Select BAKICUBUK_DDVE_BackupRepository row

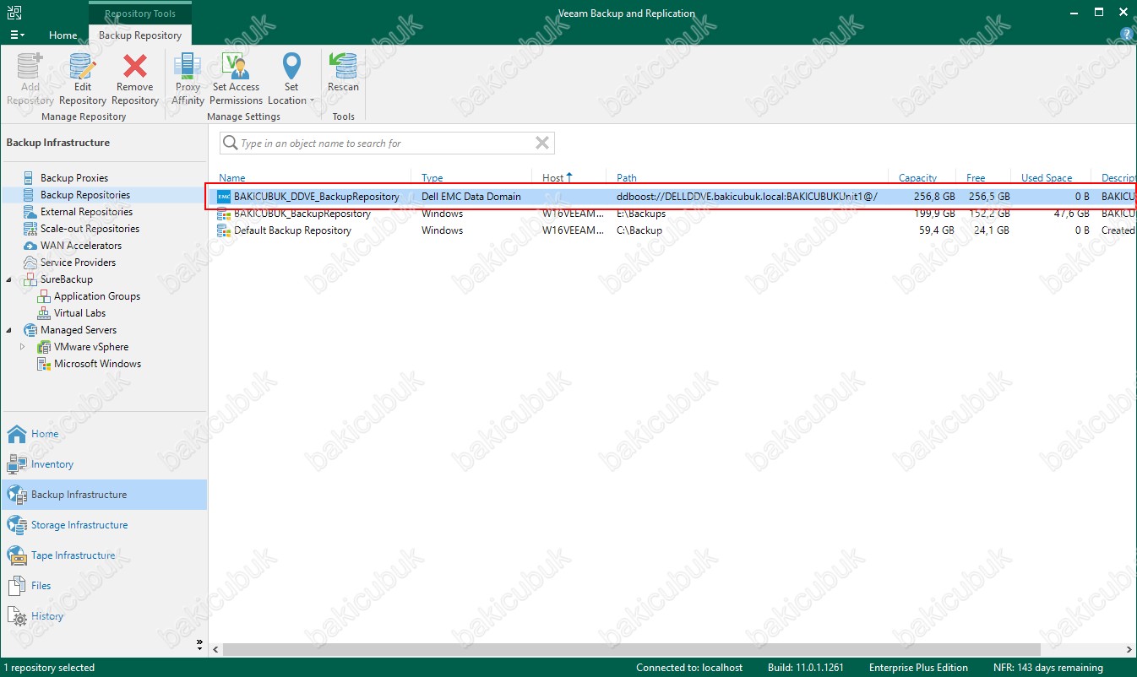[x=672, y=197]
